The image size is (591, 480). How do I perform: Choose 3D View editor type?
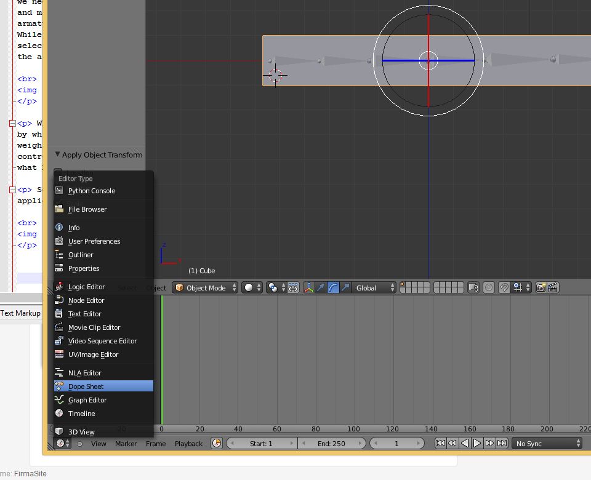pyautogui.click(x=103, y=432)
